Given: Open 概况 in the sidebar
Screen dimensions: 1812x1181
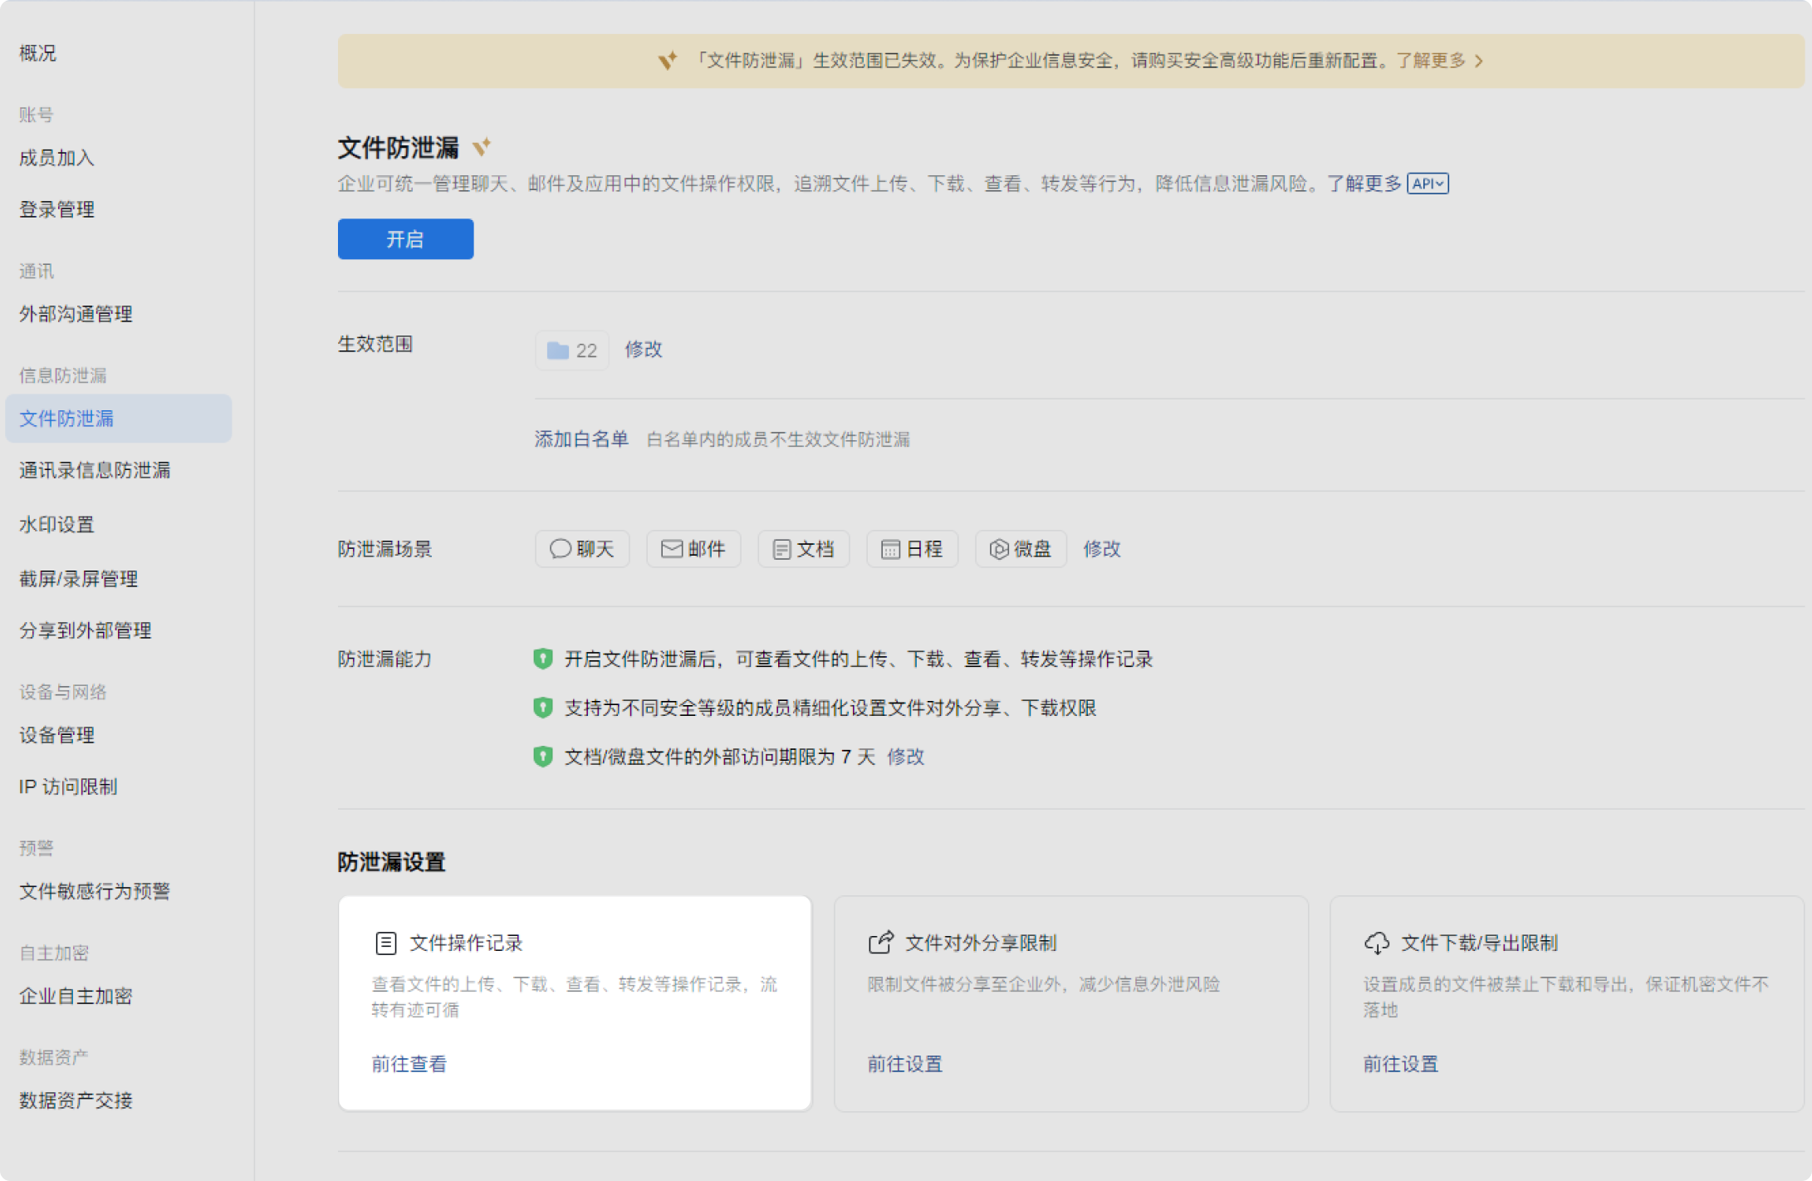Looking at the screenshot, I should point(38,53).
